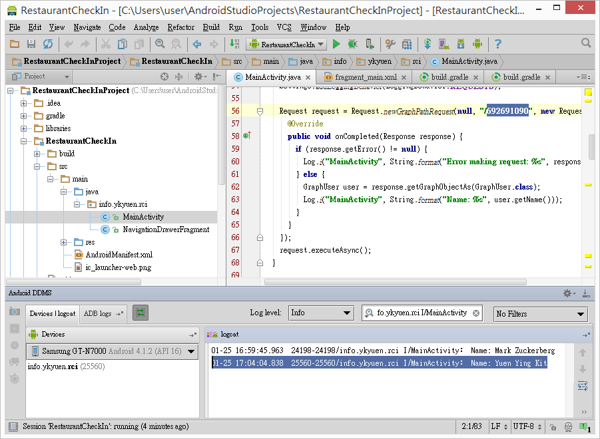Open the Refactor menu
Screen dimensions: 600x439
[180, 27]
